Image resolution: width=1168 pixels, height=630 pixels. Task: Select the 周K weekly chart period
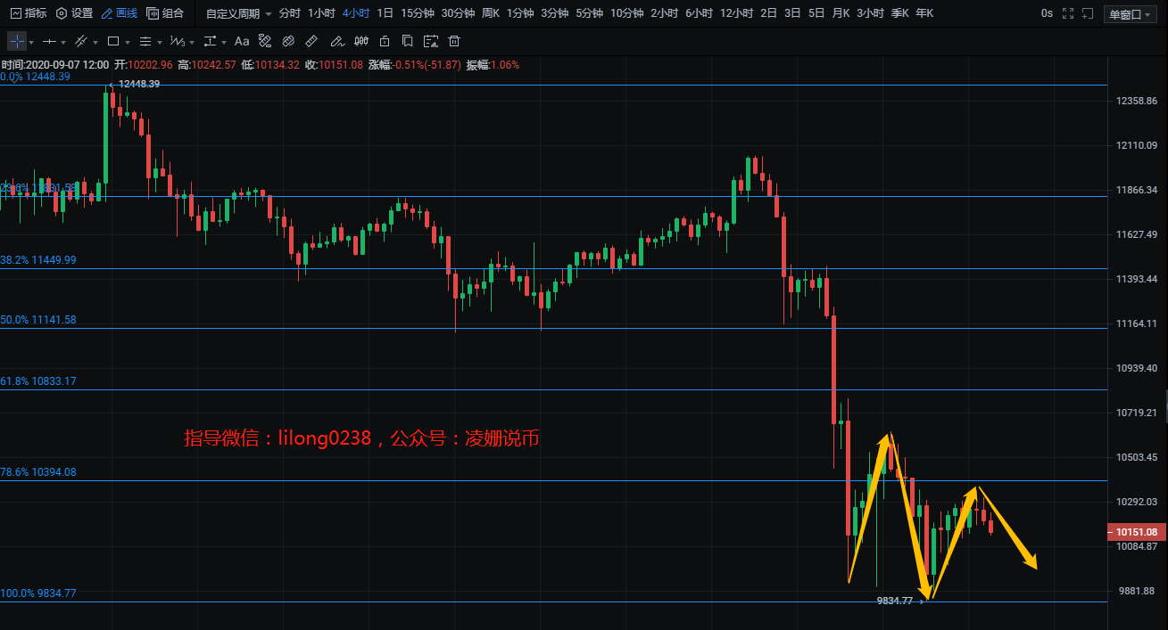pos(491,13)
